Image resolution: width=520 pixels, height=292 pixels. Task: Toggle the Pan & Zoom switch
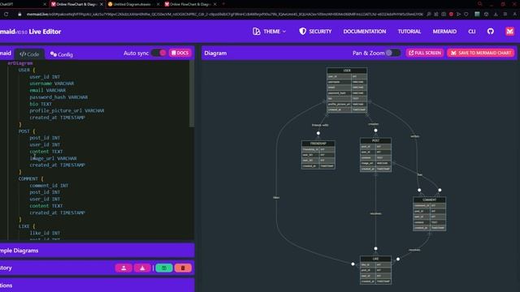393,53
